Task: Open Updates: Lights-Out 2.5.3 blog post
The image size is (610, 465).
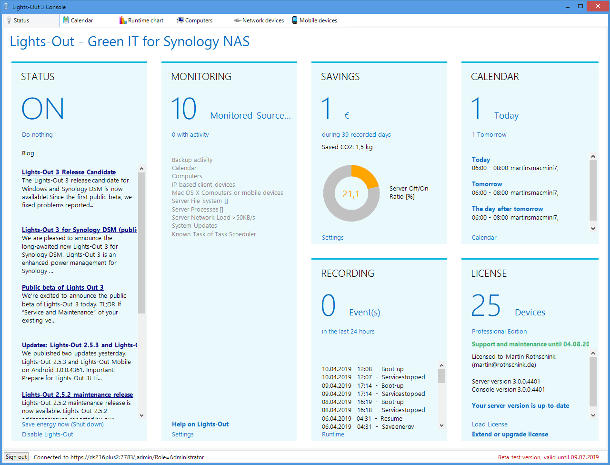Action: coord(80,345)
